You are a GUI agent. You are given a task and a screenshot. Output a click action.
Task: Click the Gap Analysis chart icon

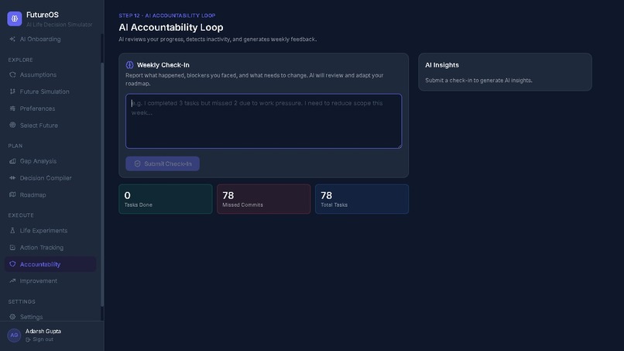click(x=12, y=161)
